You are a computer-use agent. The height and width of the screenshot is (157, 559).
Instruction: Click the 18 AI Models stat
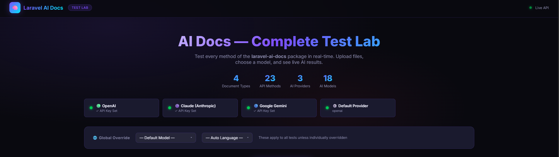click(328, 81)
